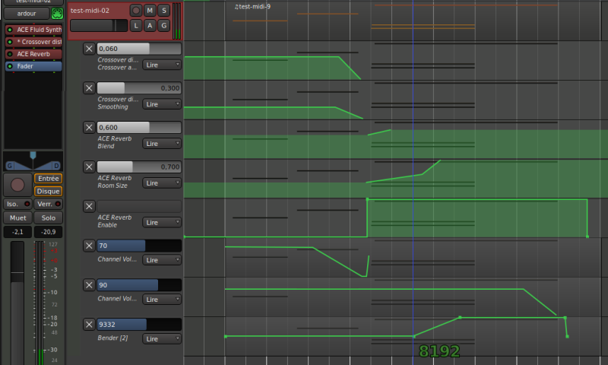Image resolution: width=608 pixels, height=365 pixels.
Task: Adjust Room Size slider showing 0,700
Action: 139,167
